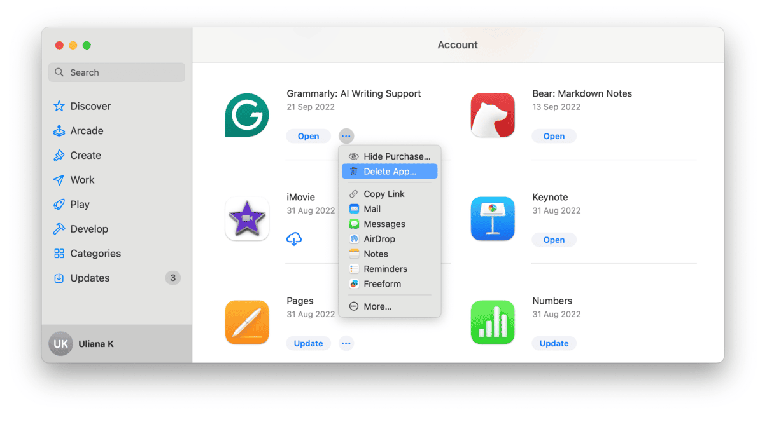This screenshot has height=422, width=774.
Task: Click the 21 Sep 2022 purchase date
Action: pos(311,107)
